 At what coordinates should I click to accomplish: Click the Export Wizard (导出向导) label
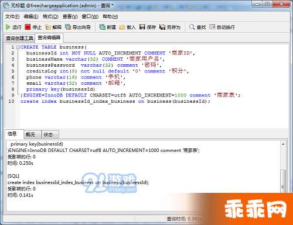pyautogui.click(x=81, y=27)
